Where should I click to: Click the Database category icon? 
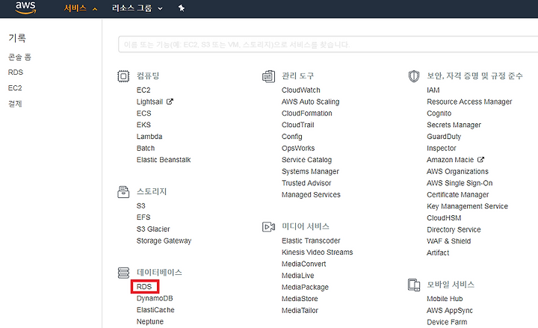point(123,273)
